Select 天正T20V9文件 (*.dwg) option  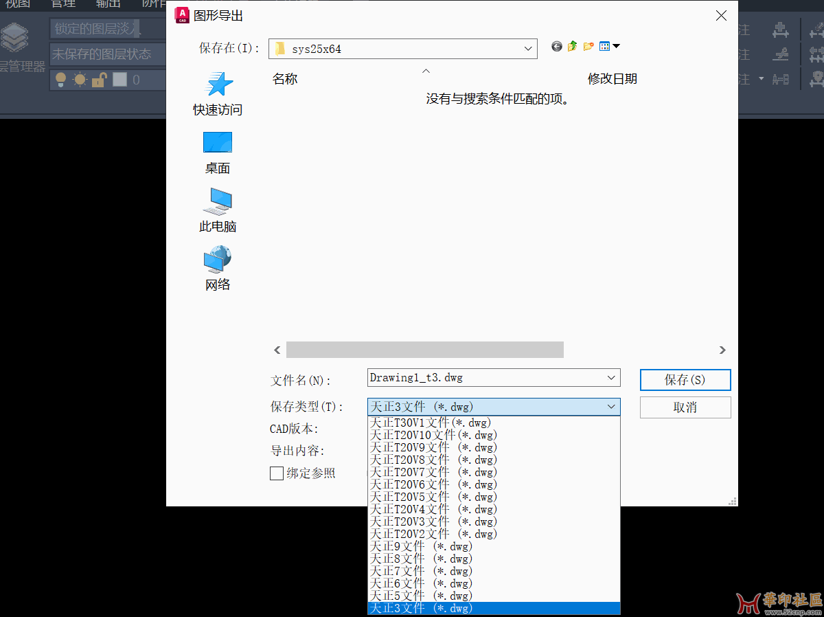494,447
